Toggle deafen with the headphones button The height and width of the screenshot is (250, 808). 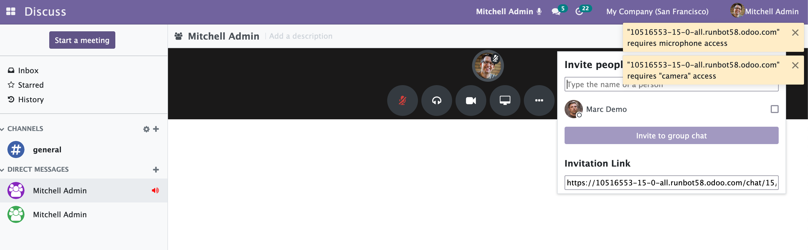[436, 101]
